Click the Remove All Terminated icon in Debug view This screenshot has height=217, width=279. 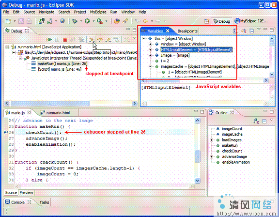[x=81, y=40]
